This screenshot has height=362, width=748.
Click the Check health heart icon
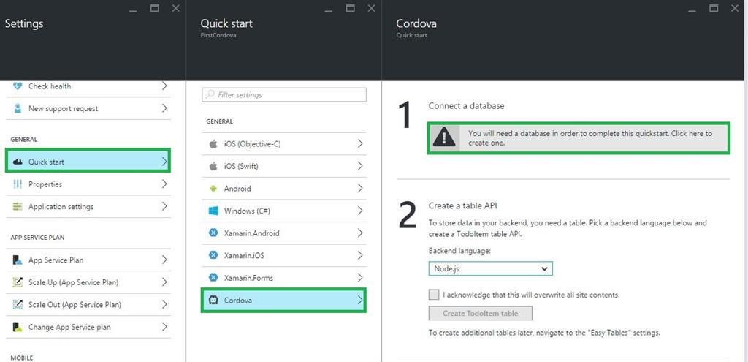[18, 86]
